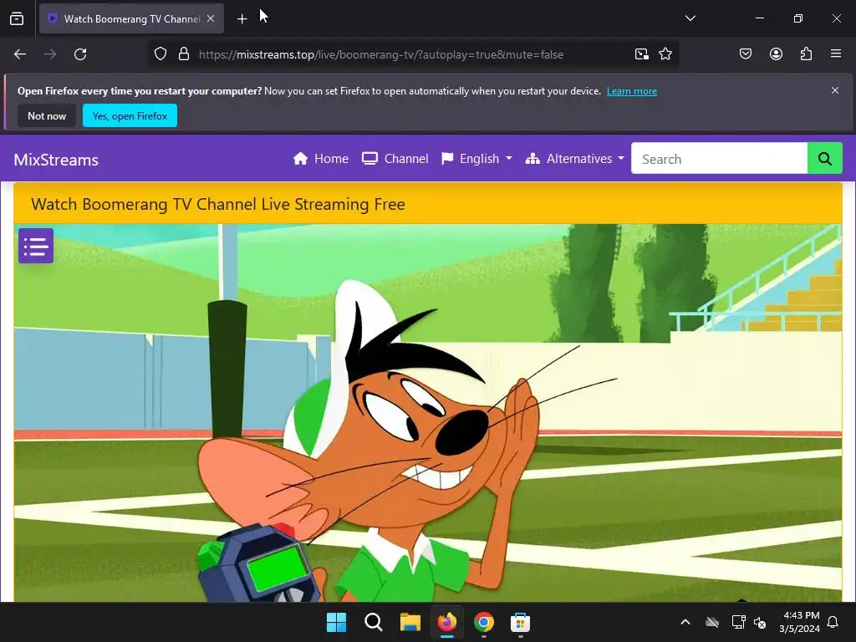This screenshot has height=642, width=856.
Task: Choose Yes, open Firefox button
Action: pyautogui.click(x=130, y=115)
